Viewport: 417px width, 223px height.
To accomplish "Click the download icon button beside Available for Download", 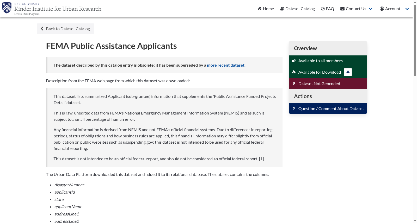I will tap(348, 72).
